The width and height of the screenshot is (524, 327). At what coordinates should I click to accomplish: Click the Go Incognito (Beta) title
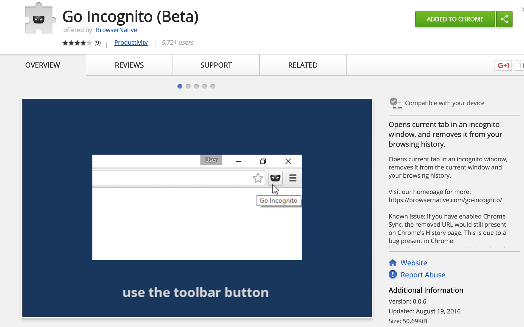point(130,16)
